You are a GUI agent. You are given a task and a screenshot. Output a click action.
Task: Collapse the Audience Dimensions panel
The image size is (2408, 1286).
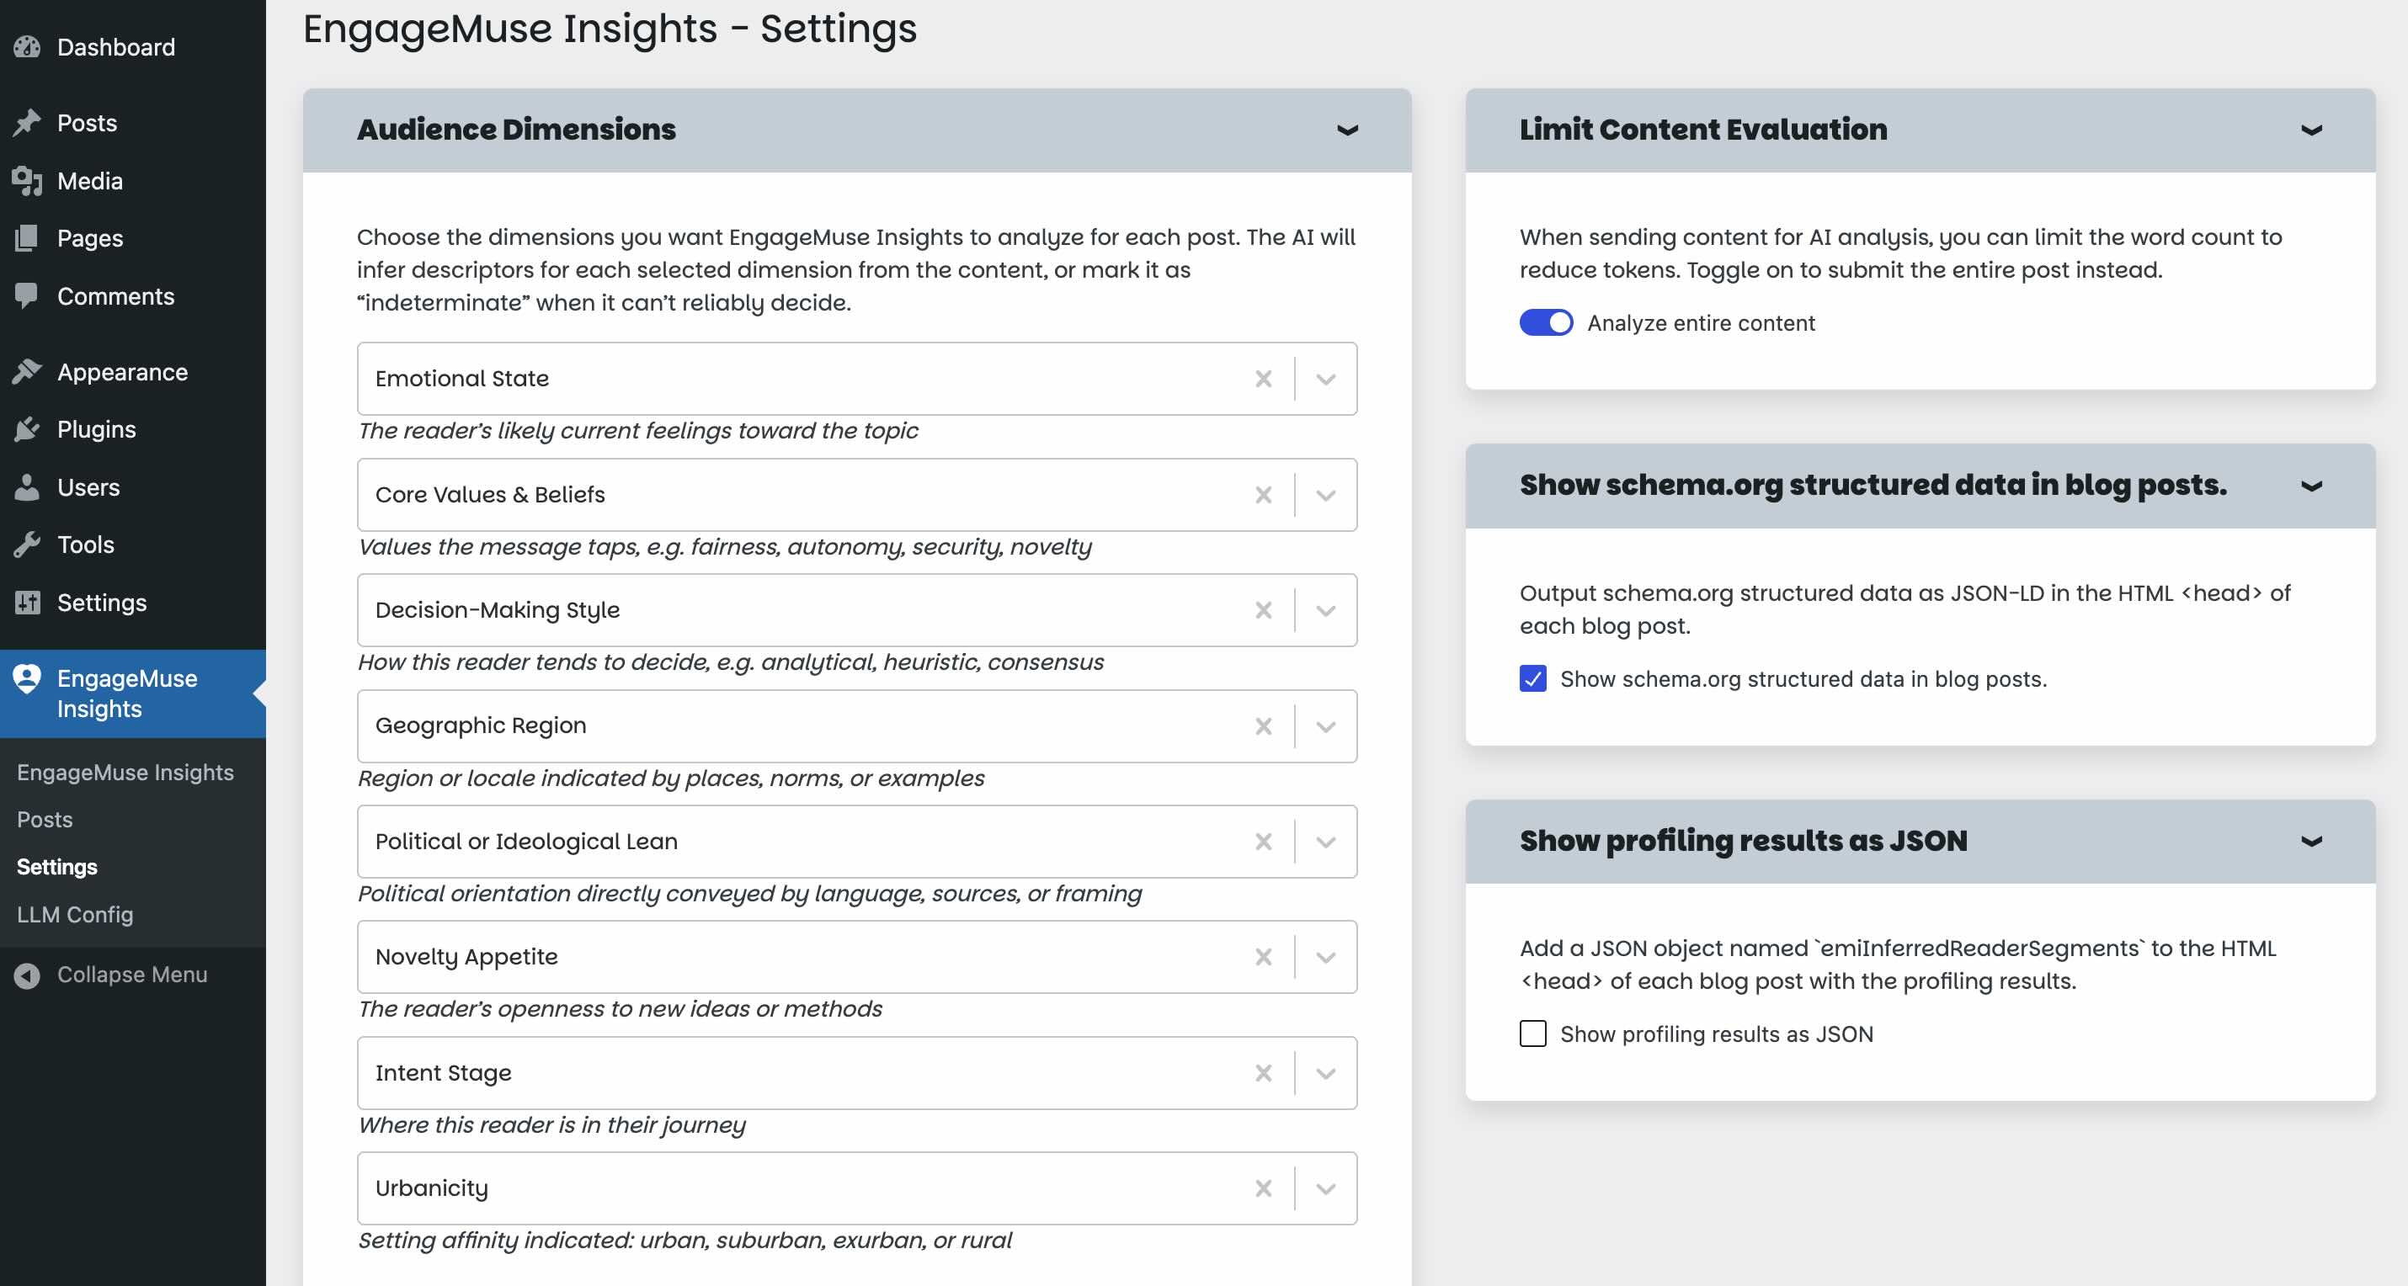pyautogui.click(x=1346, y=130)
